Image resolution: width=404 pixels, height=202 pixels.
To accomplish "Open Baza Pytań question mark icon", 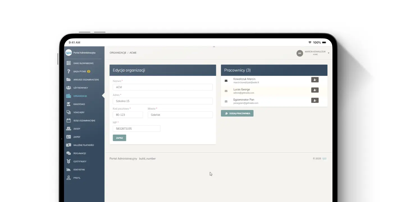I will (69, 71).
